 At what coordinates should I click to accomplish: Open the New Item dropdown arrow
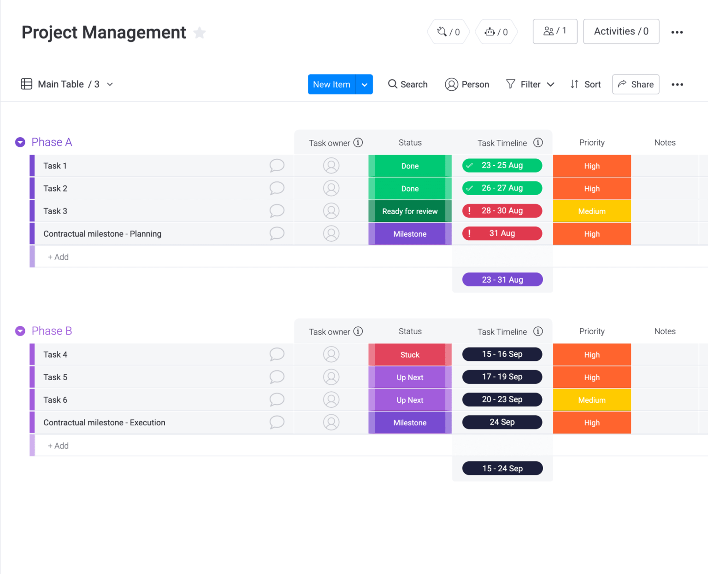[365, 84]
